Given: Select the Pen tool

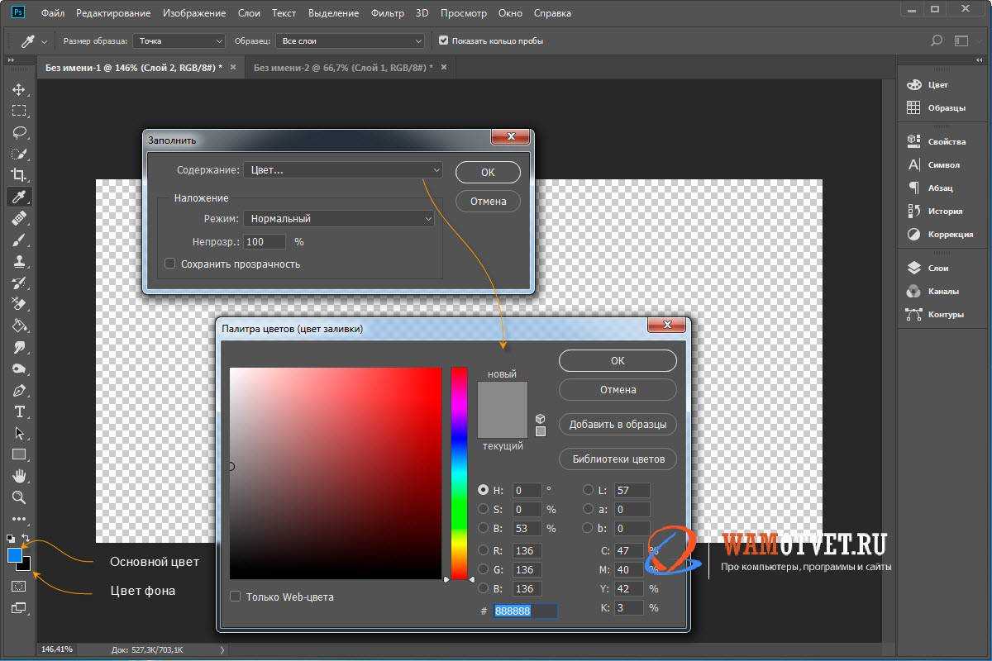Looking at the screenshot, I should coord(18,390).
